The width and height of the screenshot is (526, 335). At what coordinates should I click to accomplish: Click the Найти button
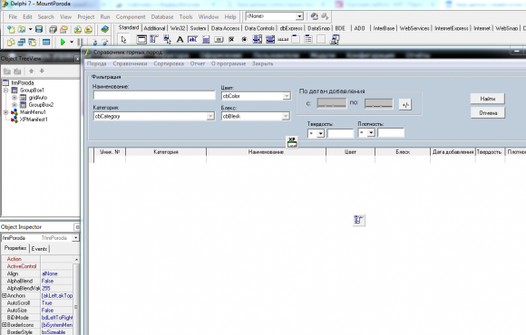(x=487, y=99)
